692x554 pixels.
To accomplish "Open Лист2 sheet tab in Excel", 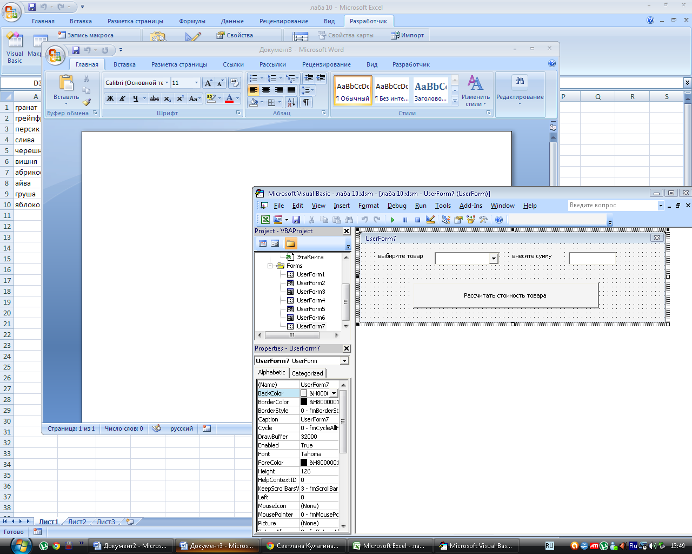I will [77, 522].
